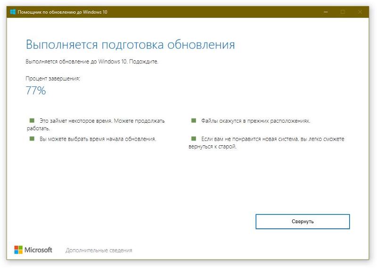Click the green bullet beside Если вам не понравится
The width and height of the screenshot is (377, 268).
(x=194, y=138)
